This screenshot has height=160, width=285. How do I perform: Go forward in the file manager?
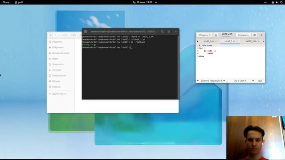[55, 35]
